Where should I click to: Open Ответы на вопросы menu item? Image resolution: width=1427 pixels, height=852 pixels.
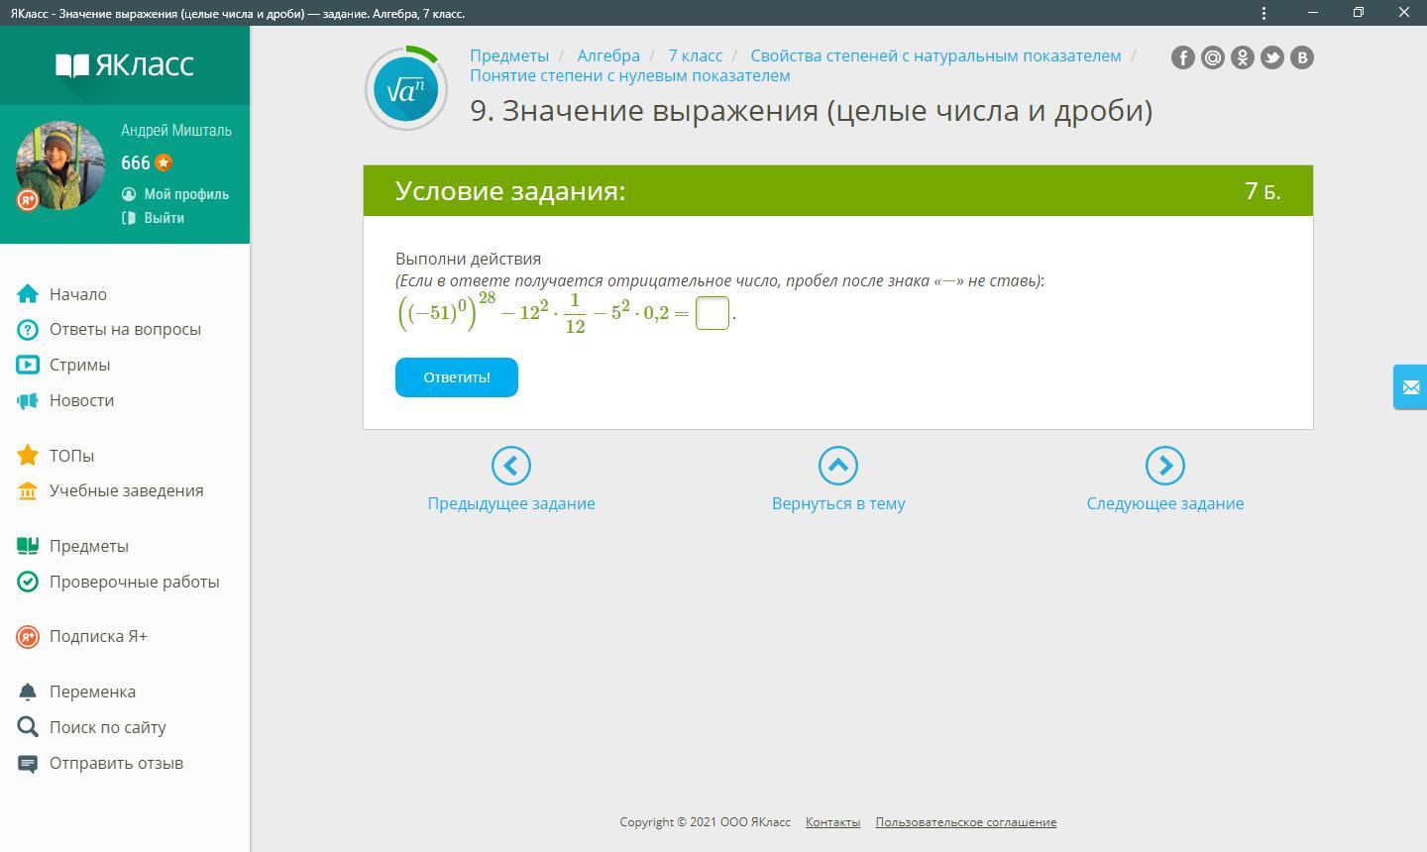(125, 329)
